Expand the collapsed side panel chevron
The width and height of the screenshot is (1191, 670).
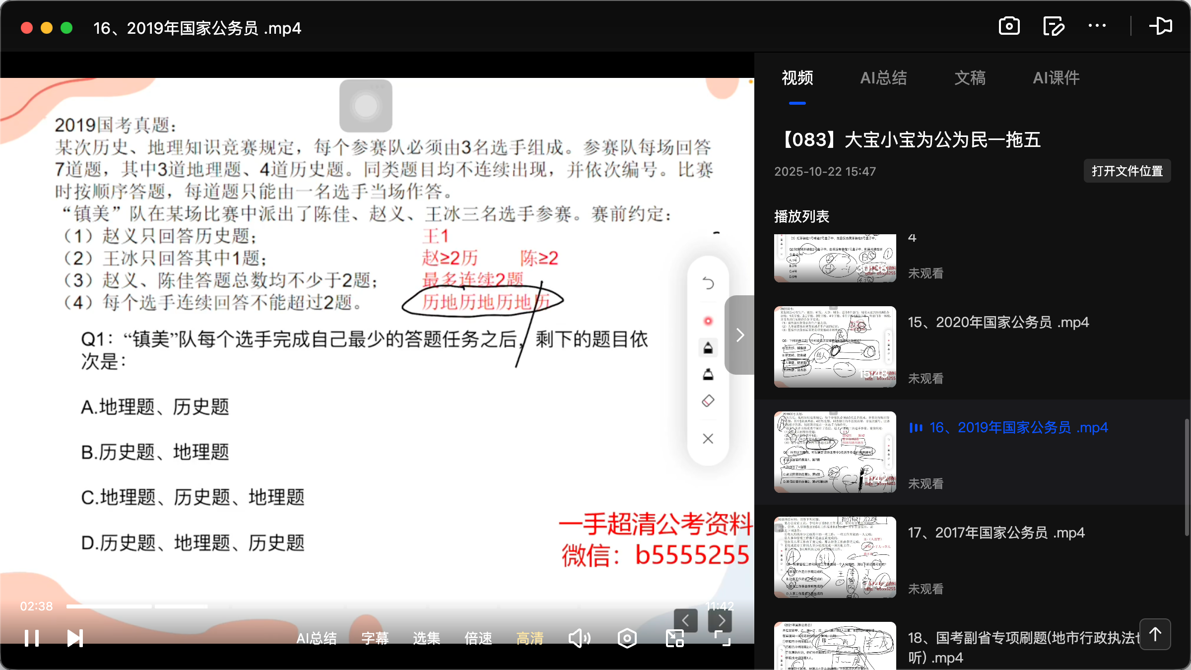click(x=739, y=335)
